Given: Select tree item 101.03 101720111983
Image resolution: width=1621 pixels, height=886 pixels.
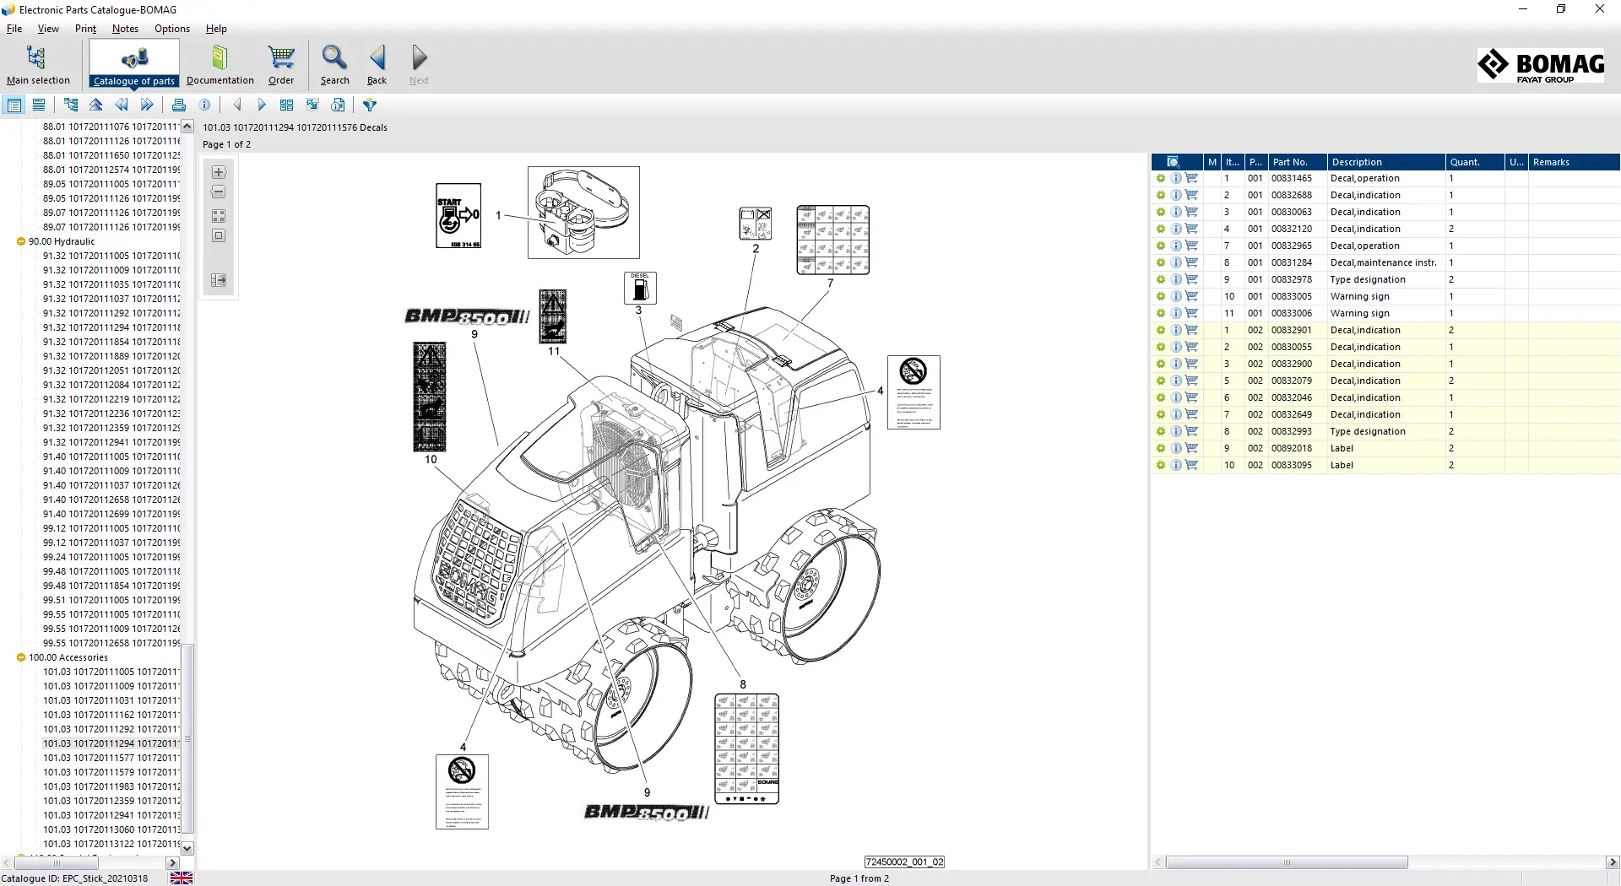Looking at the screenshot, I should point(111,786).
